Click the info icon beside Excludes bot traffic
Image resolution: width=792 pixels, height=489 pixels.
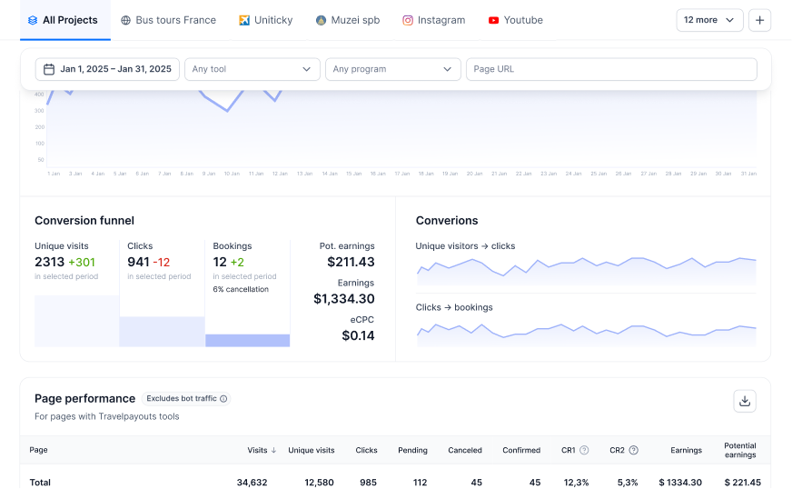click(223, 398)
